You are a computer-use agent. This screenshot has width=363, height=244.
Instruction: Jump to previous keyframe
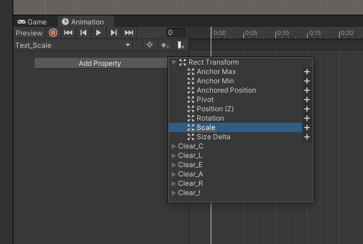[83, 33]
